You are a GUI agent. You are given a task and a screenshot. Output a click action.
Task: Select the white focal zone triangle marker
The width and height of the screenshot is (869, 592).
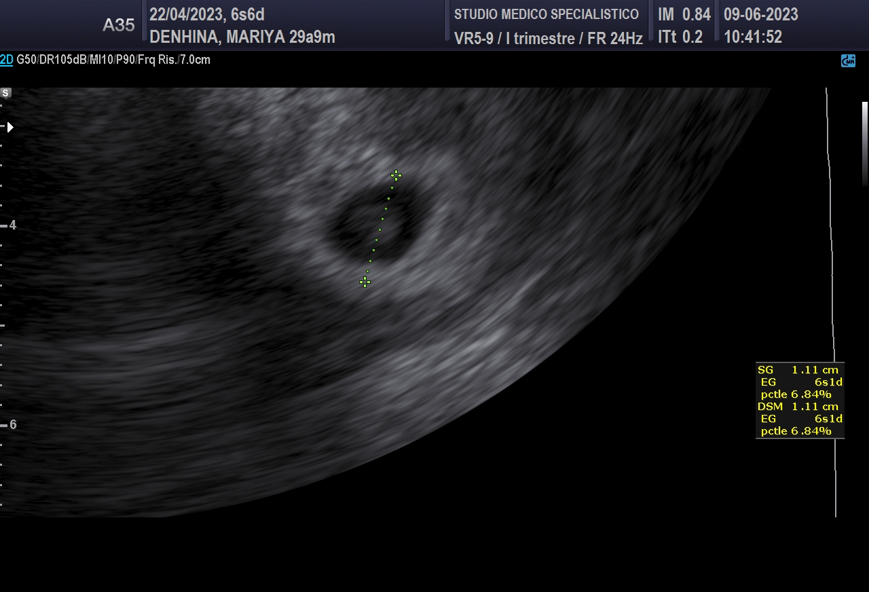pos(10,127)
